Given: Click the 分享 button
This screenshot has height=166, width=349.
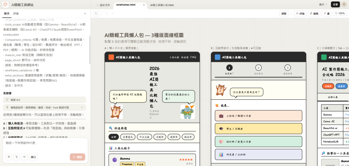Looking at the screenshot, I should (335, 4).
